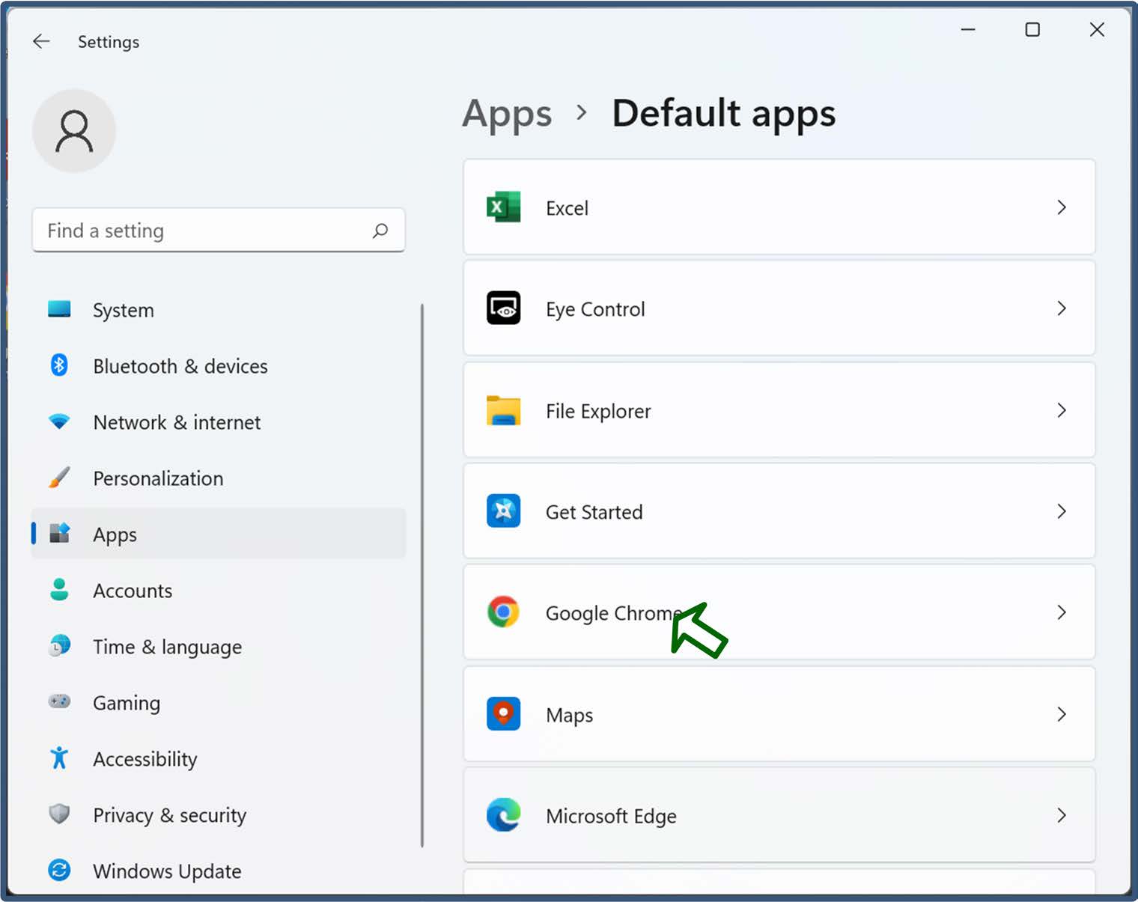The width and height of the screenshot is (1138, 902).
Task: Click the Excel app icon
Action: 503,207
